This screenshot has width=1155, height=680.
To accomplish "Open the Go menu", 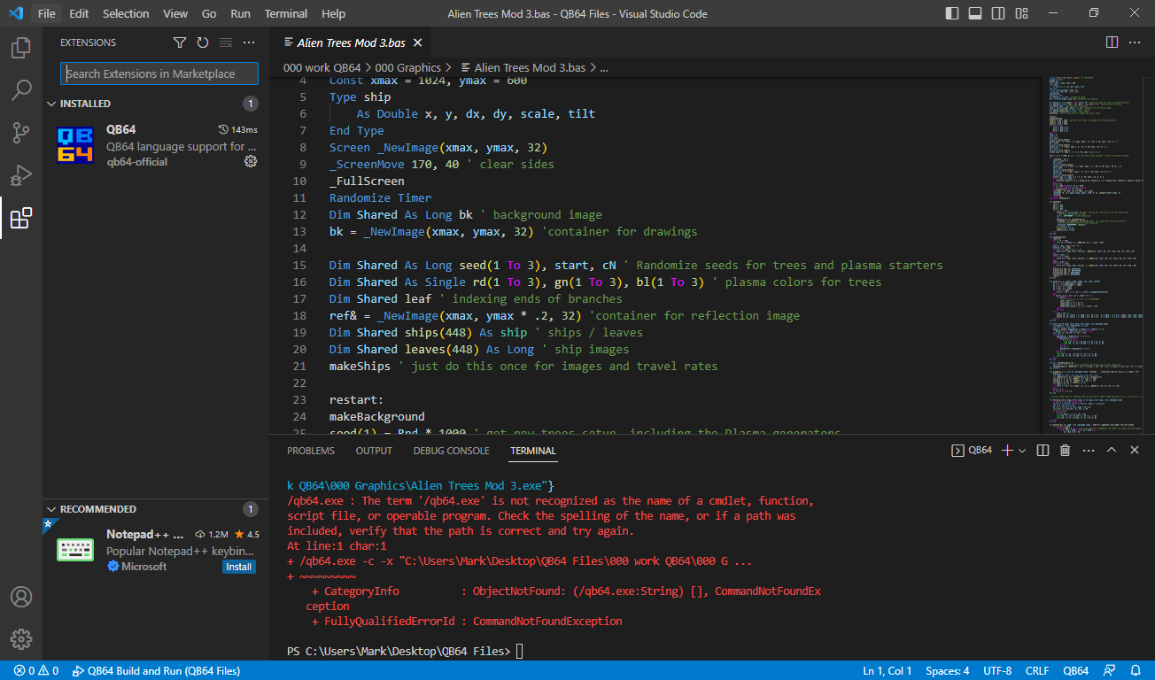I will point(209,13).
